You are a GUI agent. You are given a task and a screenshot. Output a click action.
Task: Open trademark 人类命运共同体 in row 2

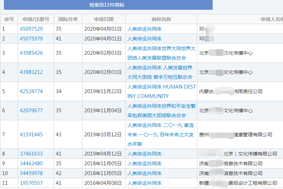click(144, 39)
